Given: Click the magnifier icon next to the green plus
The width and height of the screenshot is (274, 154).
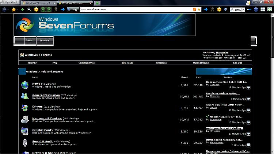Looking at the screenshot, I should [x=29, y=9].
